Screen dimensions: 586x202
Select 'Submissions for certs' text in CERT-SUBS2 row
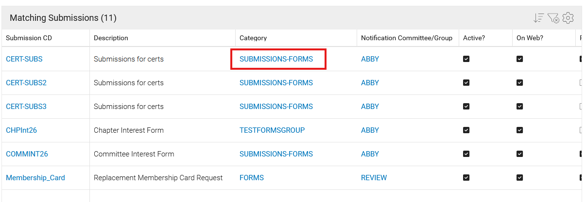(129, 83)
